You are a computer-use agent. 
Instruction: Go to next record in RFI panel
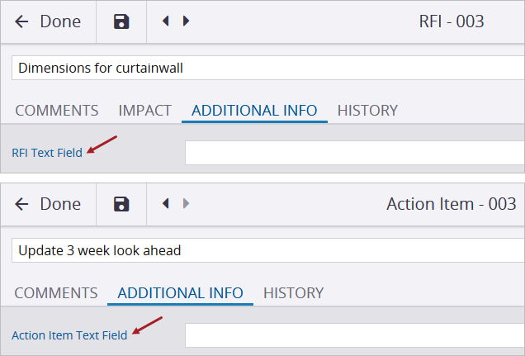pyautogui.click(x=186, y=21)
